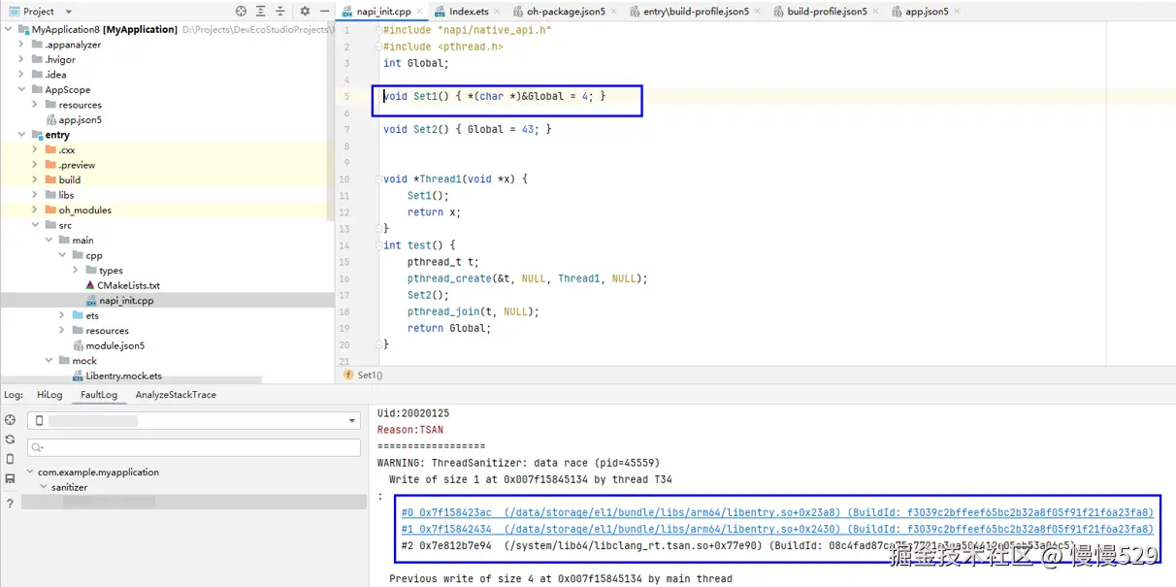The height and width of the screenshot is (587, 1176).
Task: Select the types folder under cpp
Action: [111, 271]
